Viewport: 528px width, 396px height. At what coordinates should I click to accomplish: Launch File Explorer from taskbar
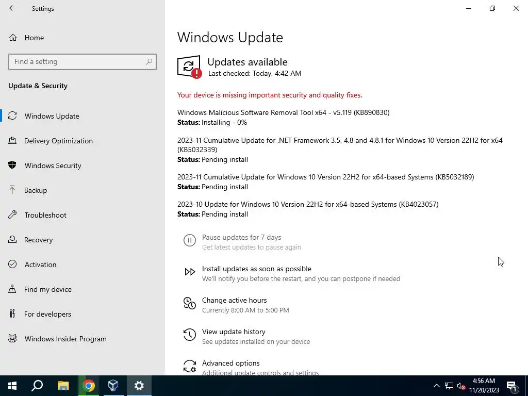point(63,386)
